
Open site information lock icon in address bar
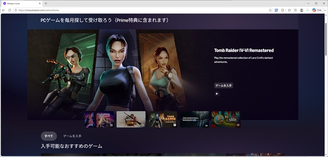click(x=16, y=10)
